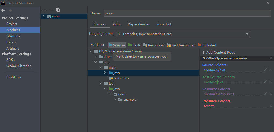Click the remove module minus icon
This screenshot has height=132, width=274.
click(51, 10)
